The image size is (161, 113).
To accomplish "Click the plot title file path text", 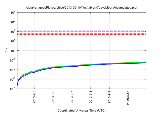I will [82, 8].
